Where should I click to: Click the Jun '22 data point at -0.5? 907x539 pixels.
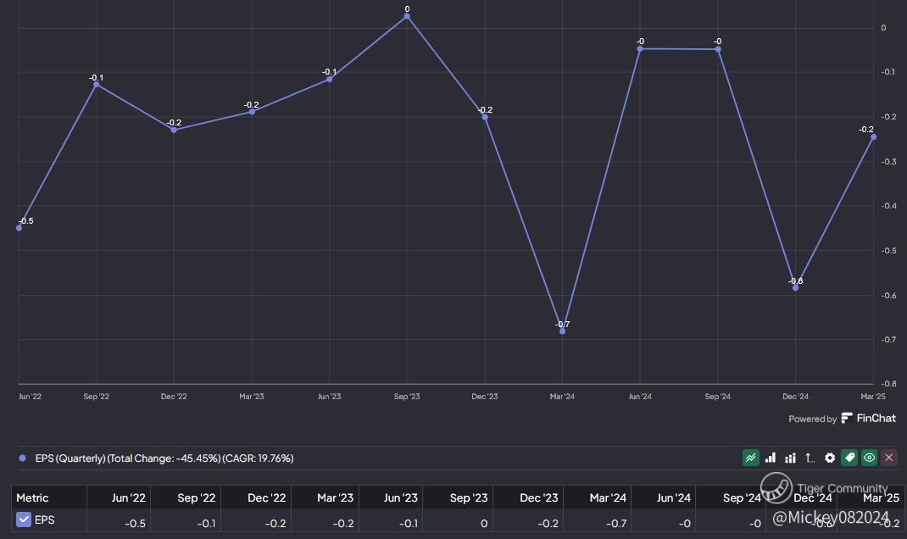coord(19,228)
